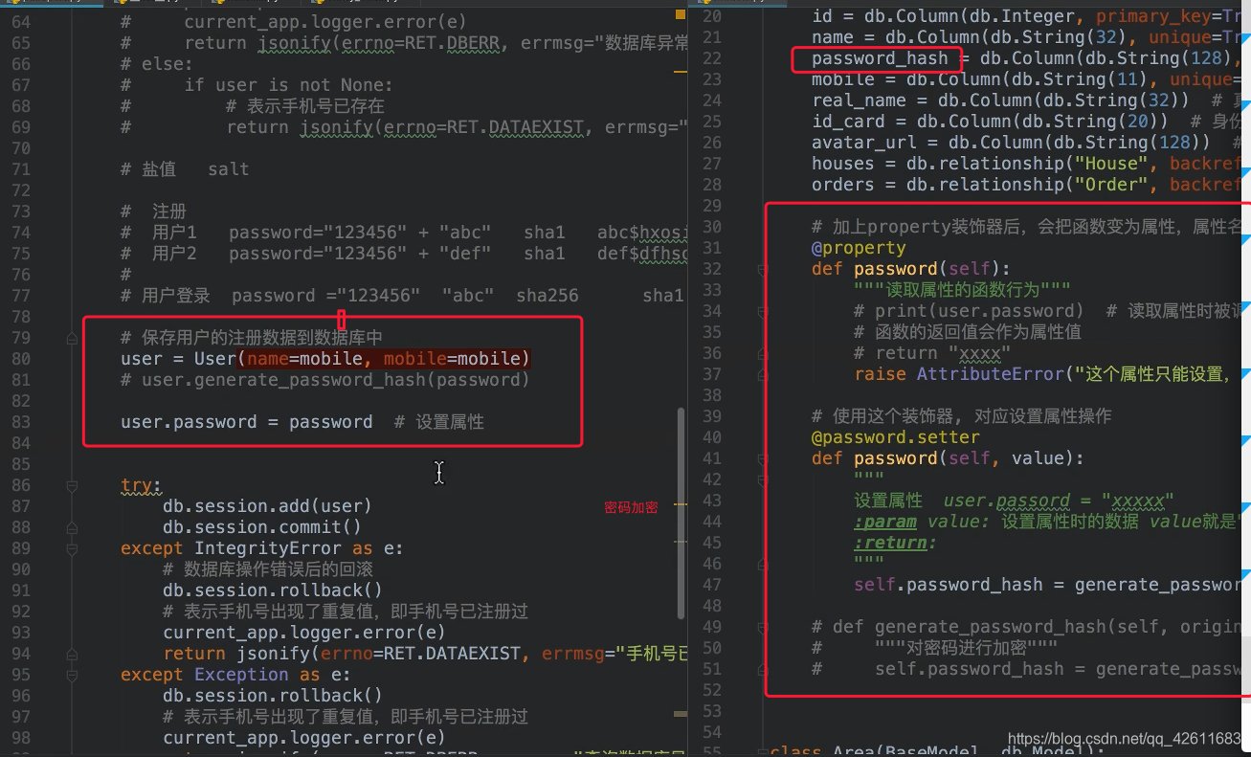
Task: Click 'user = User(name=mobile, mobile=mobile)' line
Action: pyautogui.click(x=325, y=359)
